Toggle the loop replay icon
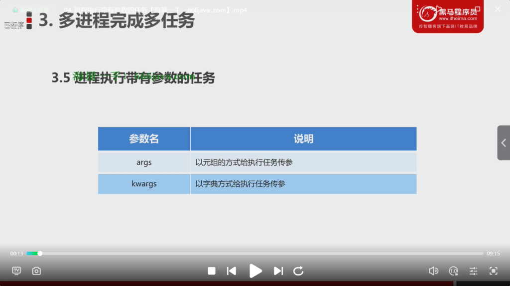 point(298,271)
